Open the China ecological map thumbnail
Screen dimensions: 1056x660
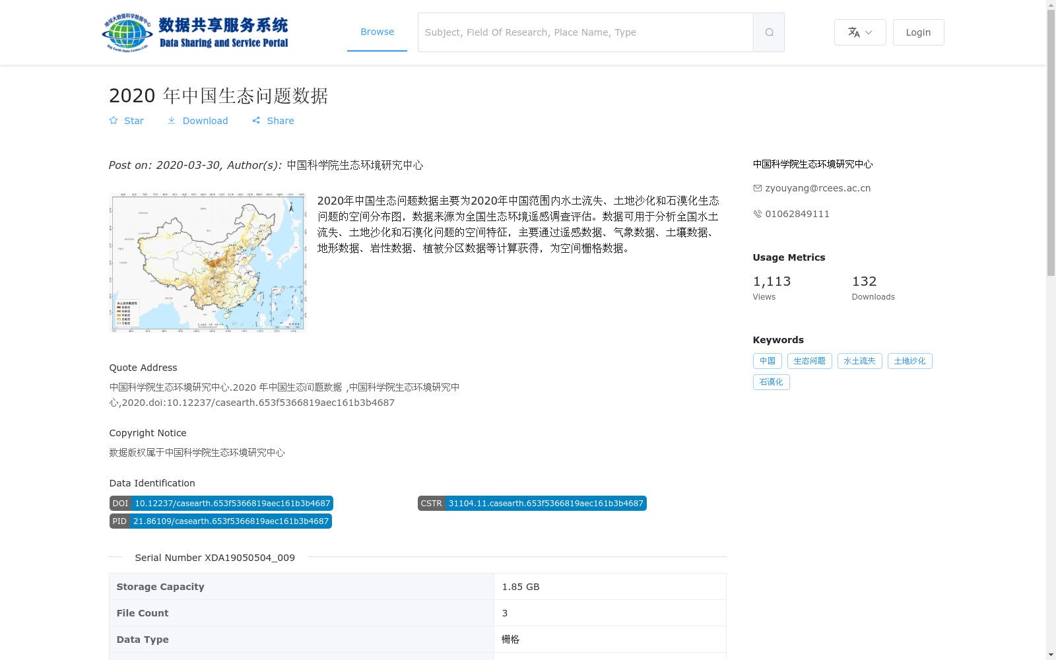[x=208, y=262]
